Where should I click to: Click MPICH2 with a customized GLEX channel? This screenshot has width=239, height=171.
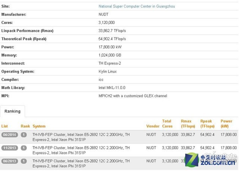coord(133,96)
